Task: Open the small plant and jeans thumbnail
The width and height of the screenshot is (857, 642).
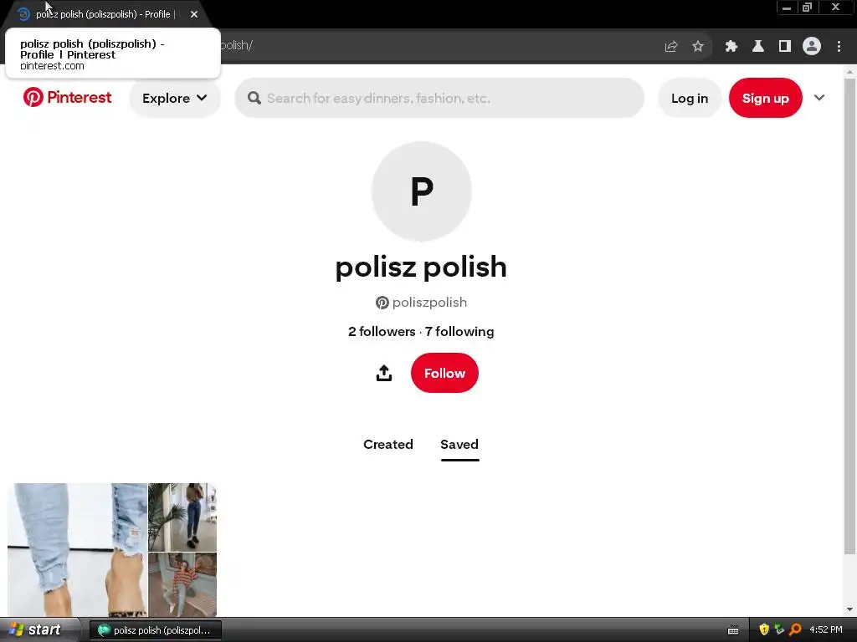Action: coord(182,517)
